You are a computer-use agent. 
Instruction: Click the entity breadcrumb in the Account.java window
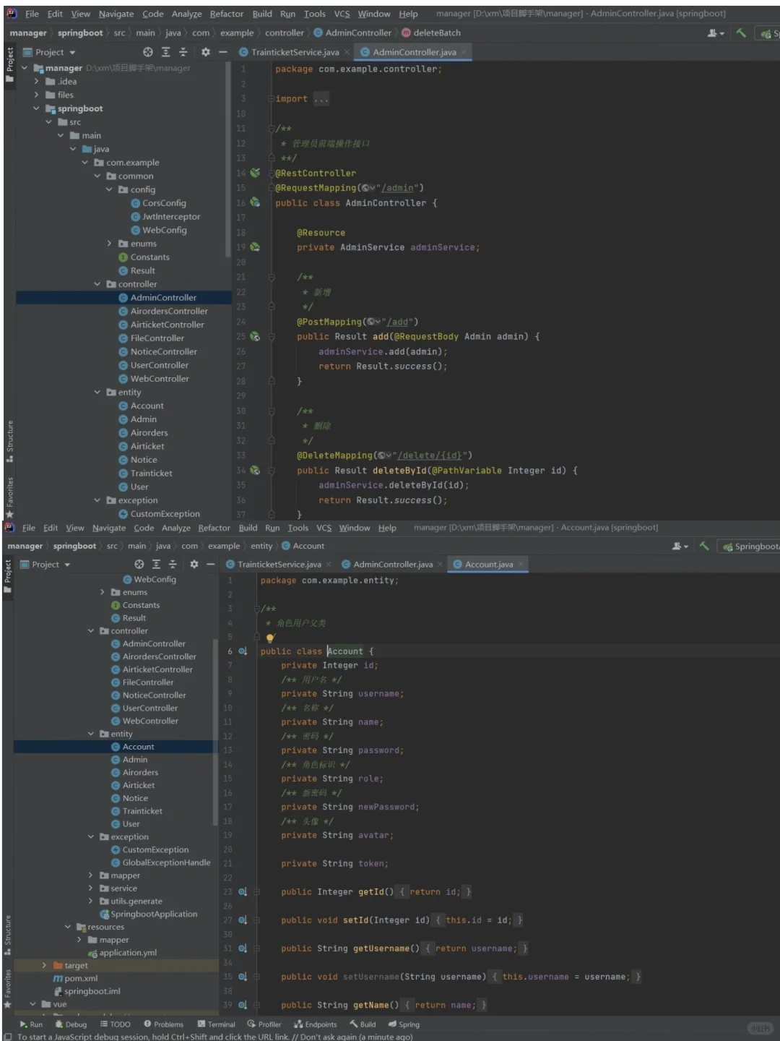[261, 546]
